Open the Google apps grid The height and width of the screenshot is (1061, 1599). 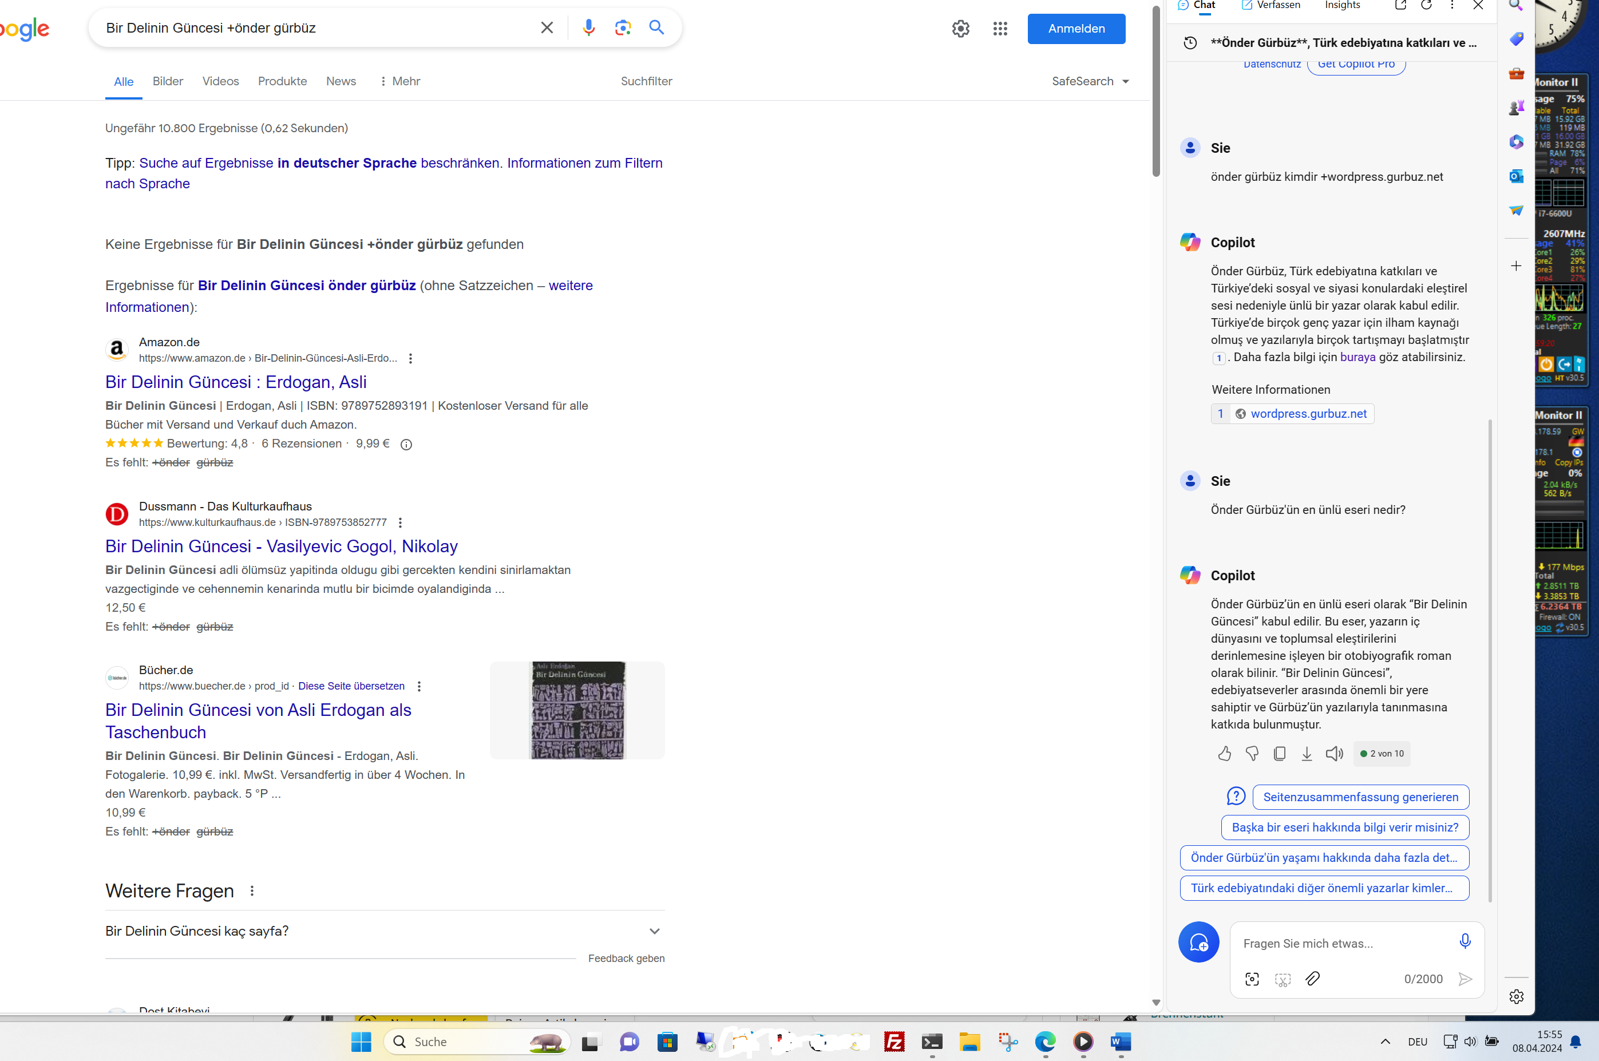click(1000, 29)
